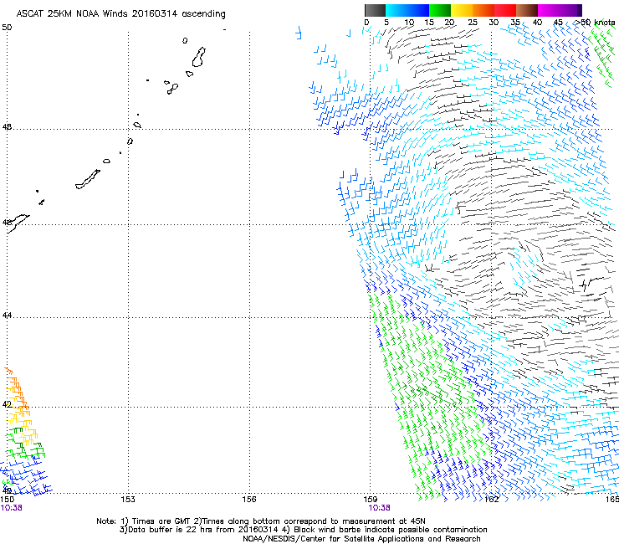The width and height of the screenshot is (619, 544).
Task: Click the longitude axis label '153'
Action: (128, 500)
